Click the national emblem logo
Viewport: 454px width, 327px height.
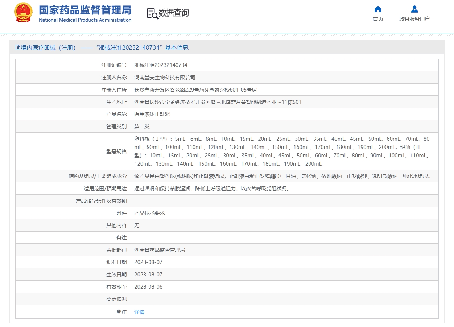[x=23, y=13]
